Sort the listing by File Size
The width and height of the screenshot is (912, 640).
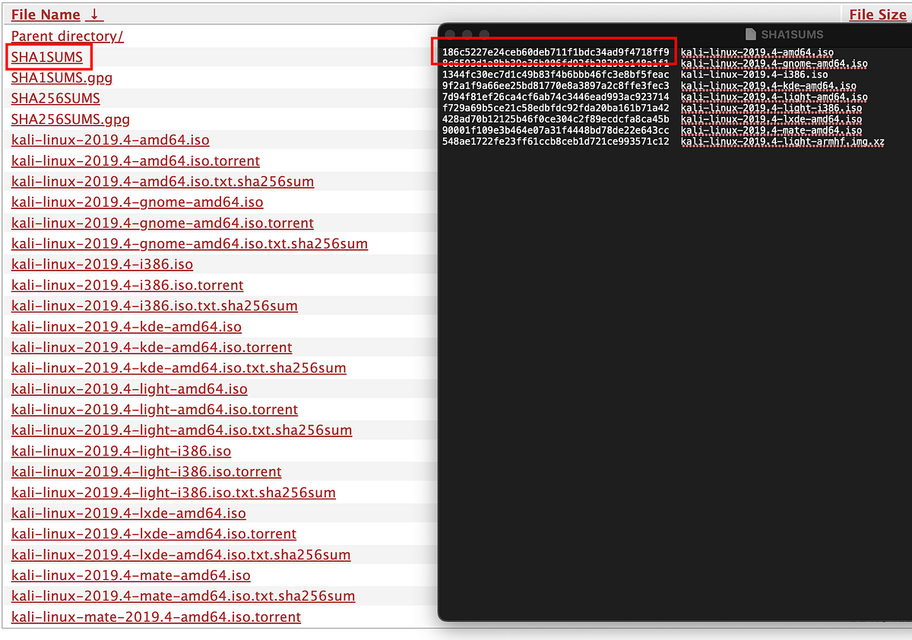pyautogui.click(x=876, y=14)
